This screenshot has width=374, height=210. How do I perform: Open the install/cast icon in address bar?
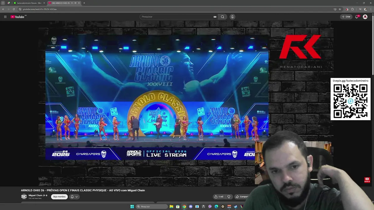pyautogui.click(x=335, y=9)
